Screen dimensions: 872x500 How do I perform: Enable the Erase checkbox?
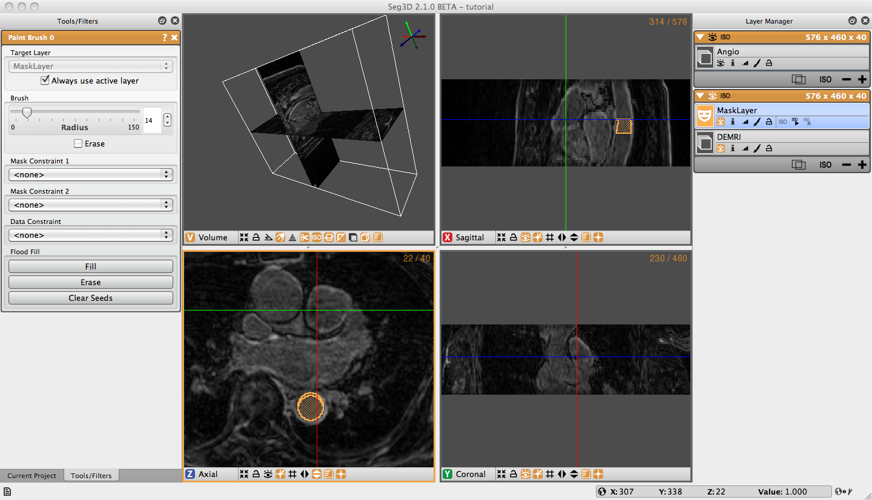pyautogui.click(x=78, y=143)
